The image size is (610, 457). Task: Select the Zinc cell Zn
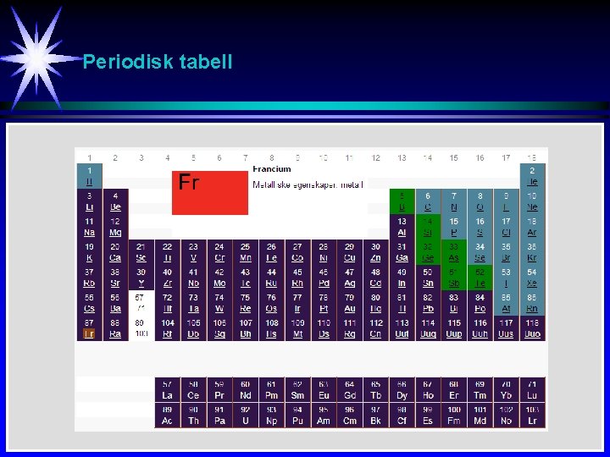coord(376,252)
